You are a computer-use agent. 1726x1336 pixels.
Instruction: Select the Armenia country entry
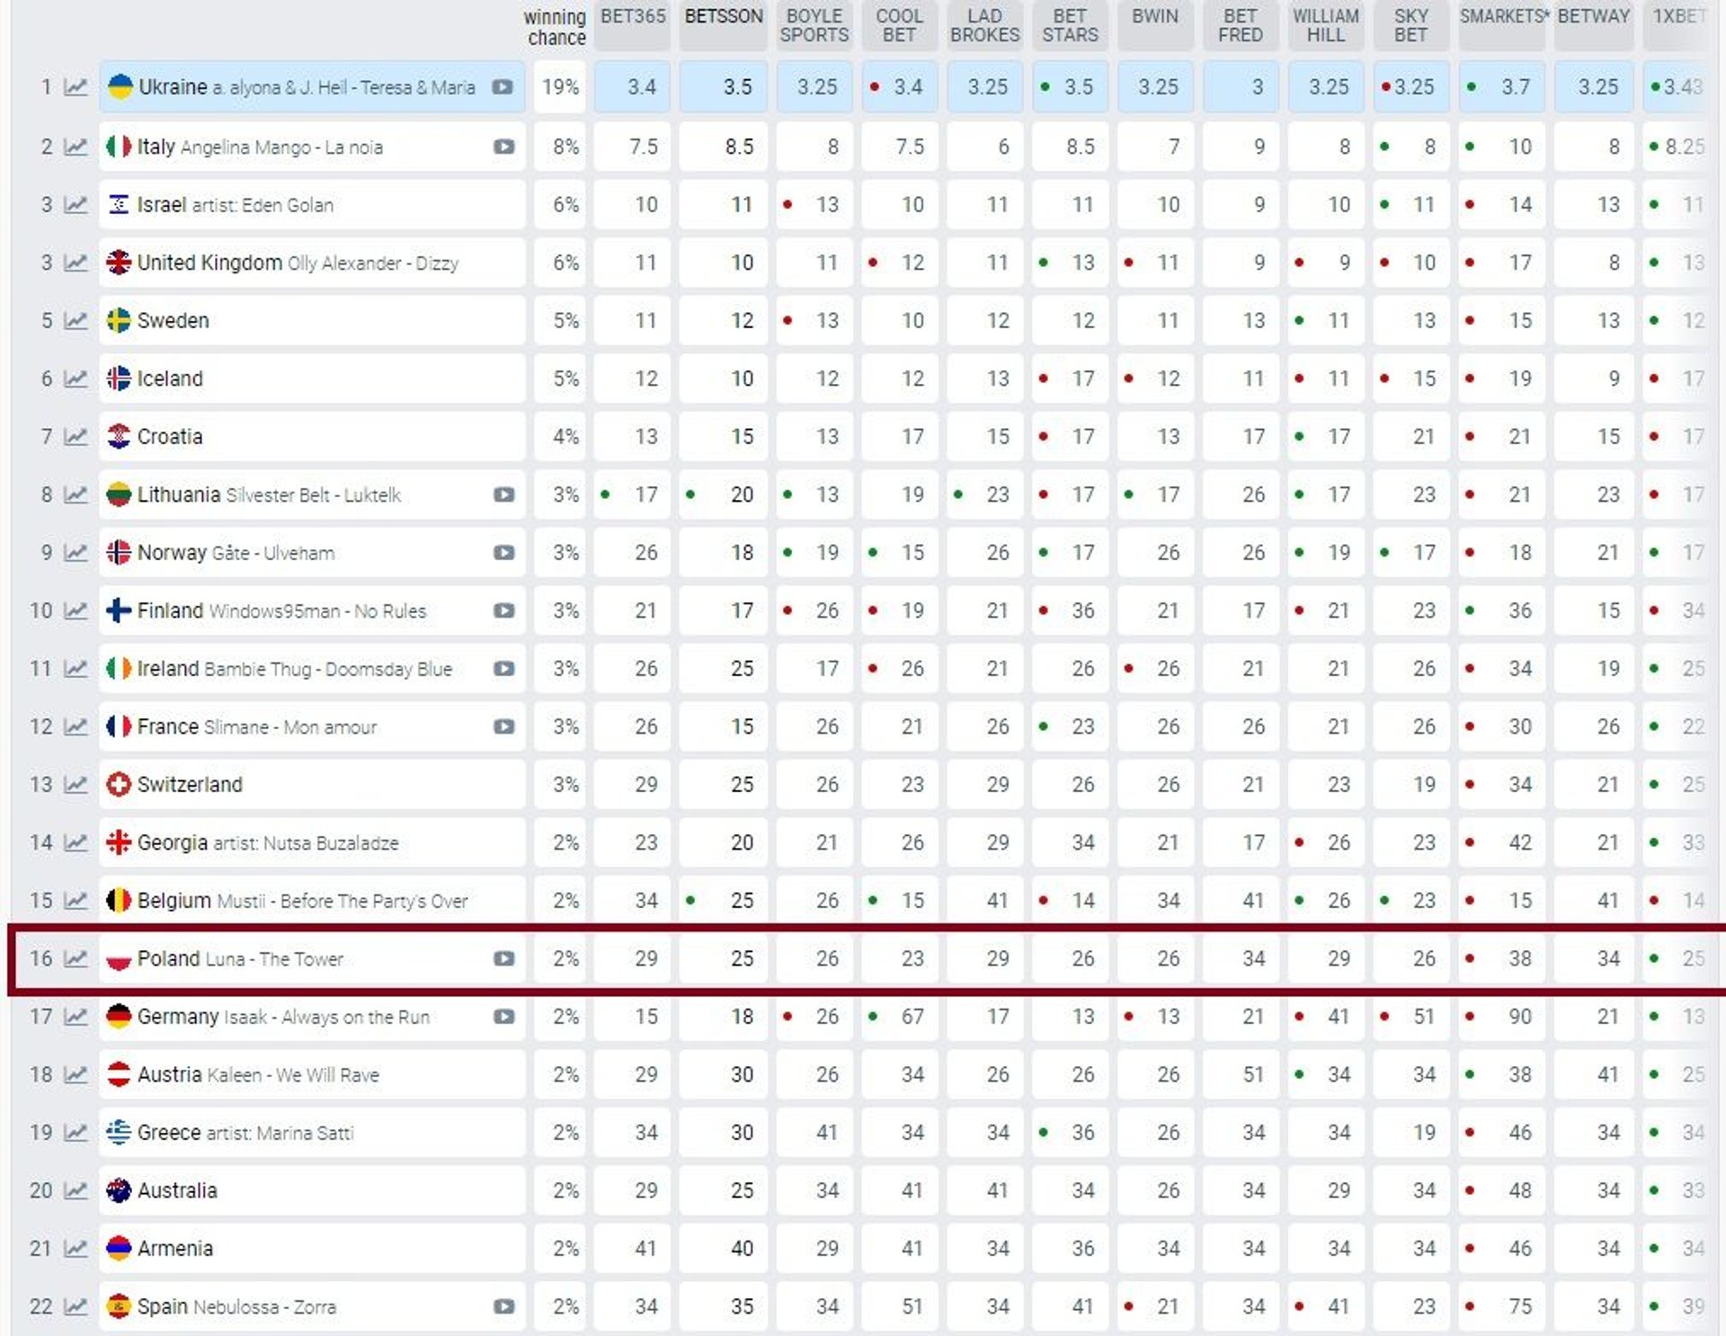(312, 1248)
